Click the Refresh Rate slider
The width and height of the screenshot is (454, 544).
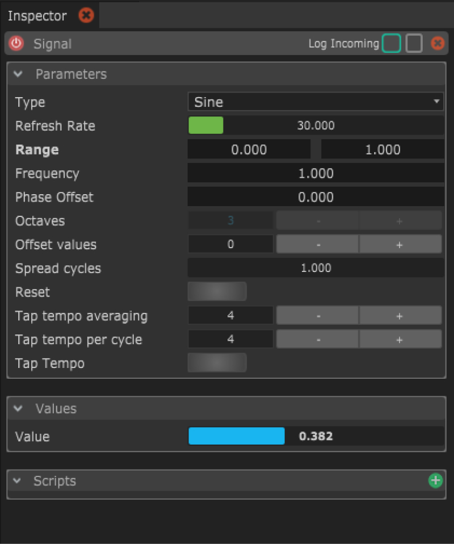point(316,126)
